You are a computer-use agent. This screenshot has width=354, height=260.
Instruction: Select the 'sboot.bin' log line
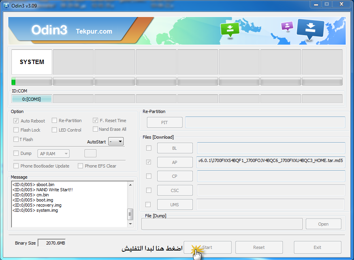click(34, 185)
